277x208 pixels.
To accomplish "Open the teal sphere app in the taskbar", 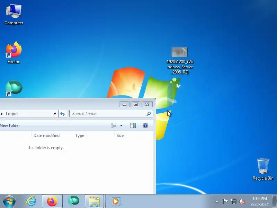I will [x=74, y=201].
